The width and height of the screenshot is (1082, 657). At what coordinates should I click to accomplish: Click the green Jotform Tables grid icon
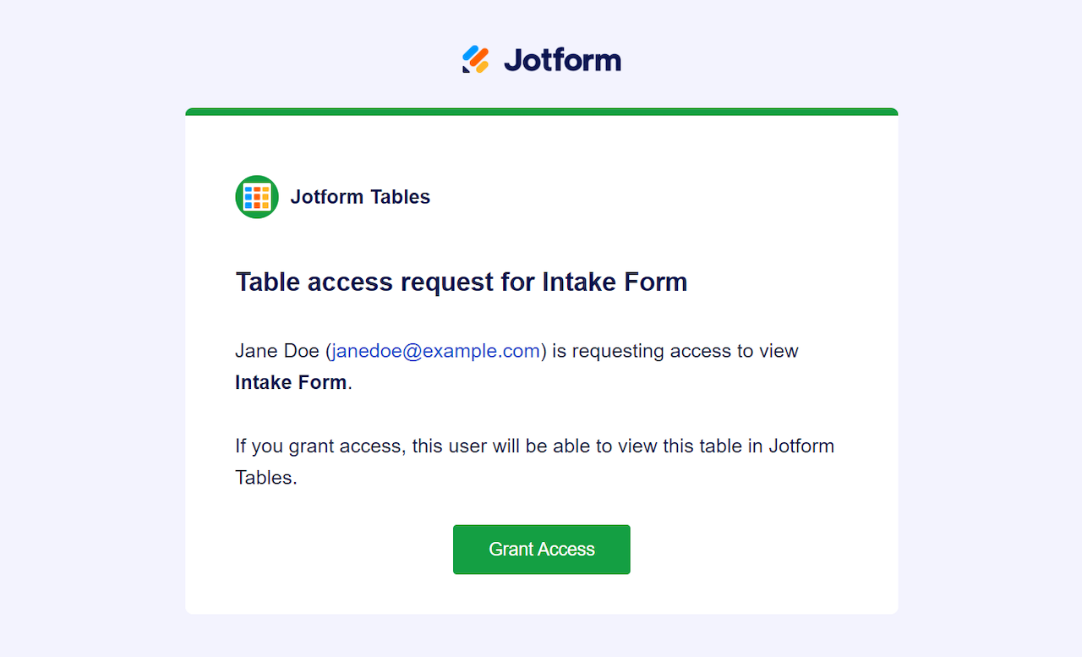[257, 197]
